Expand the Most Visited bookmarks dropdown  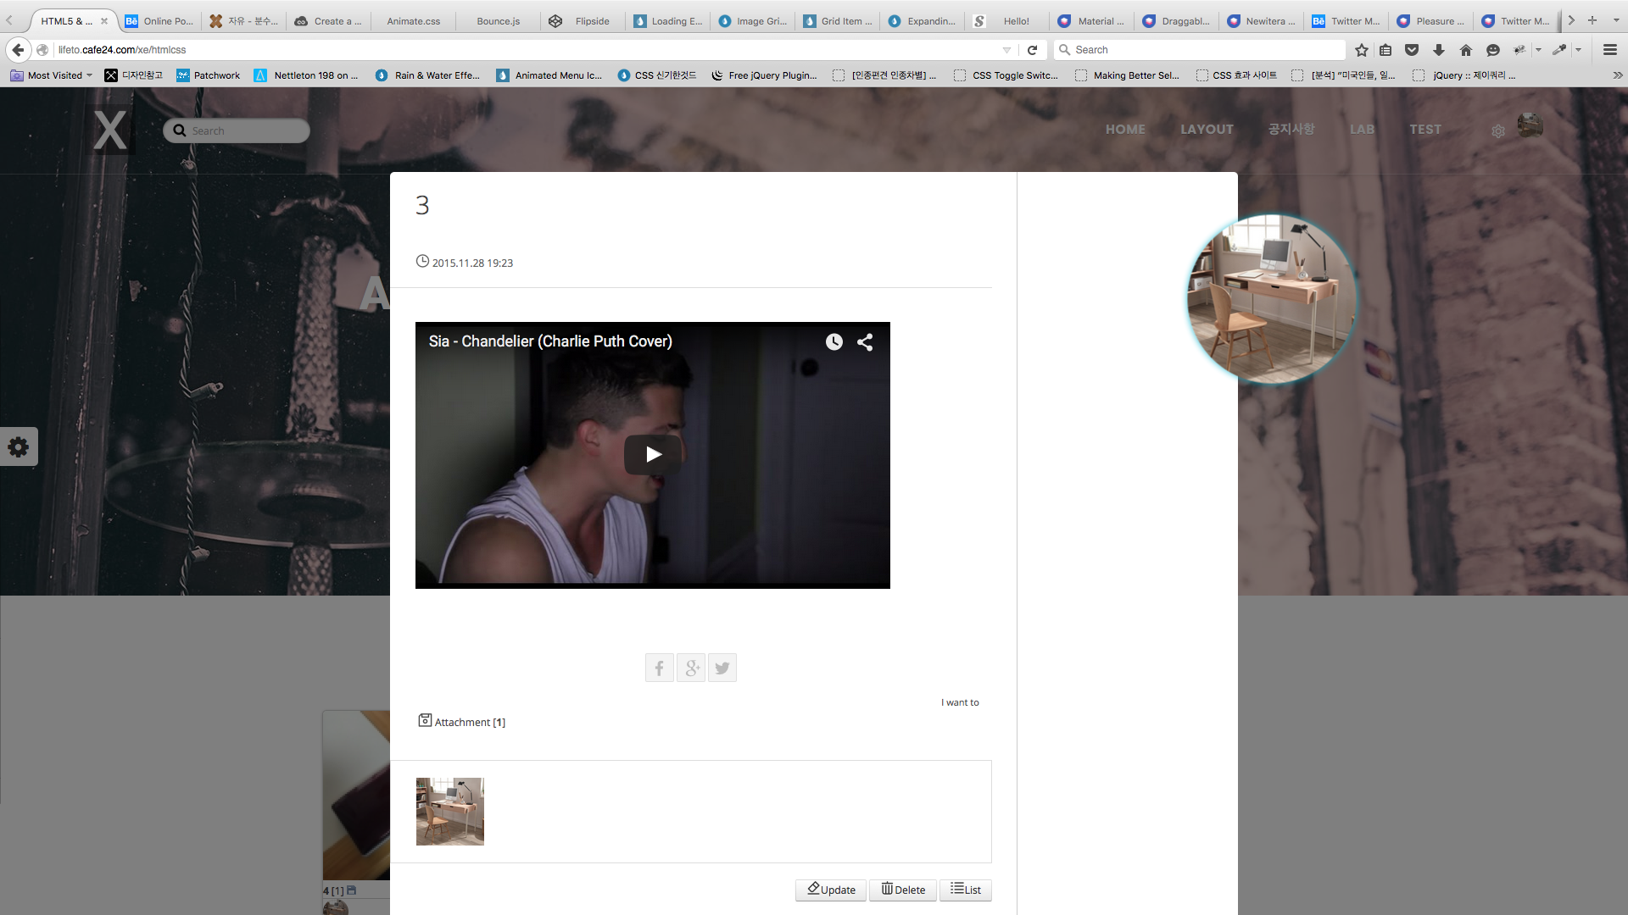point(51,75)
